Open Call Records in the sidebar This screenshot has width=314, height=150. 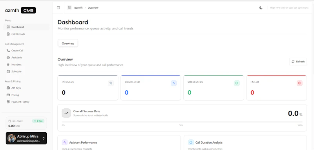tap(26, 34)
